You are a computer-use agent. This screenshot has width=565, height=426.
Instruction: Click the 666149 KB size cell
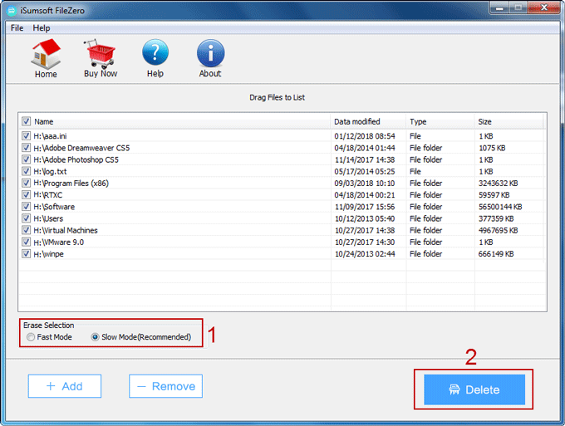click(x=496, y=254)
